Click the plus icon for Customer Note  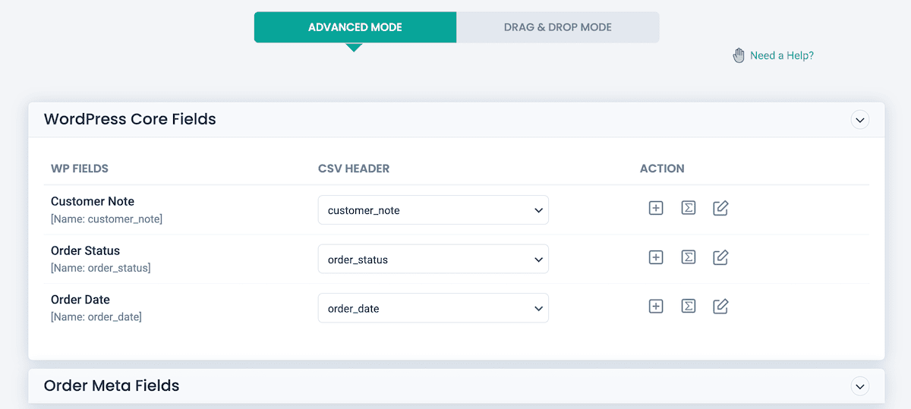656,208
